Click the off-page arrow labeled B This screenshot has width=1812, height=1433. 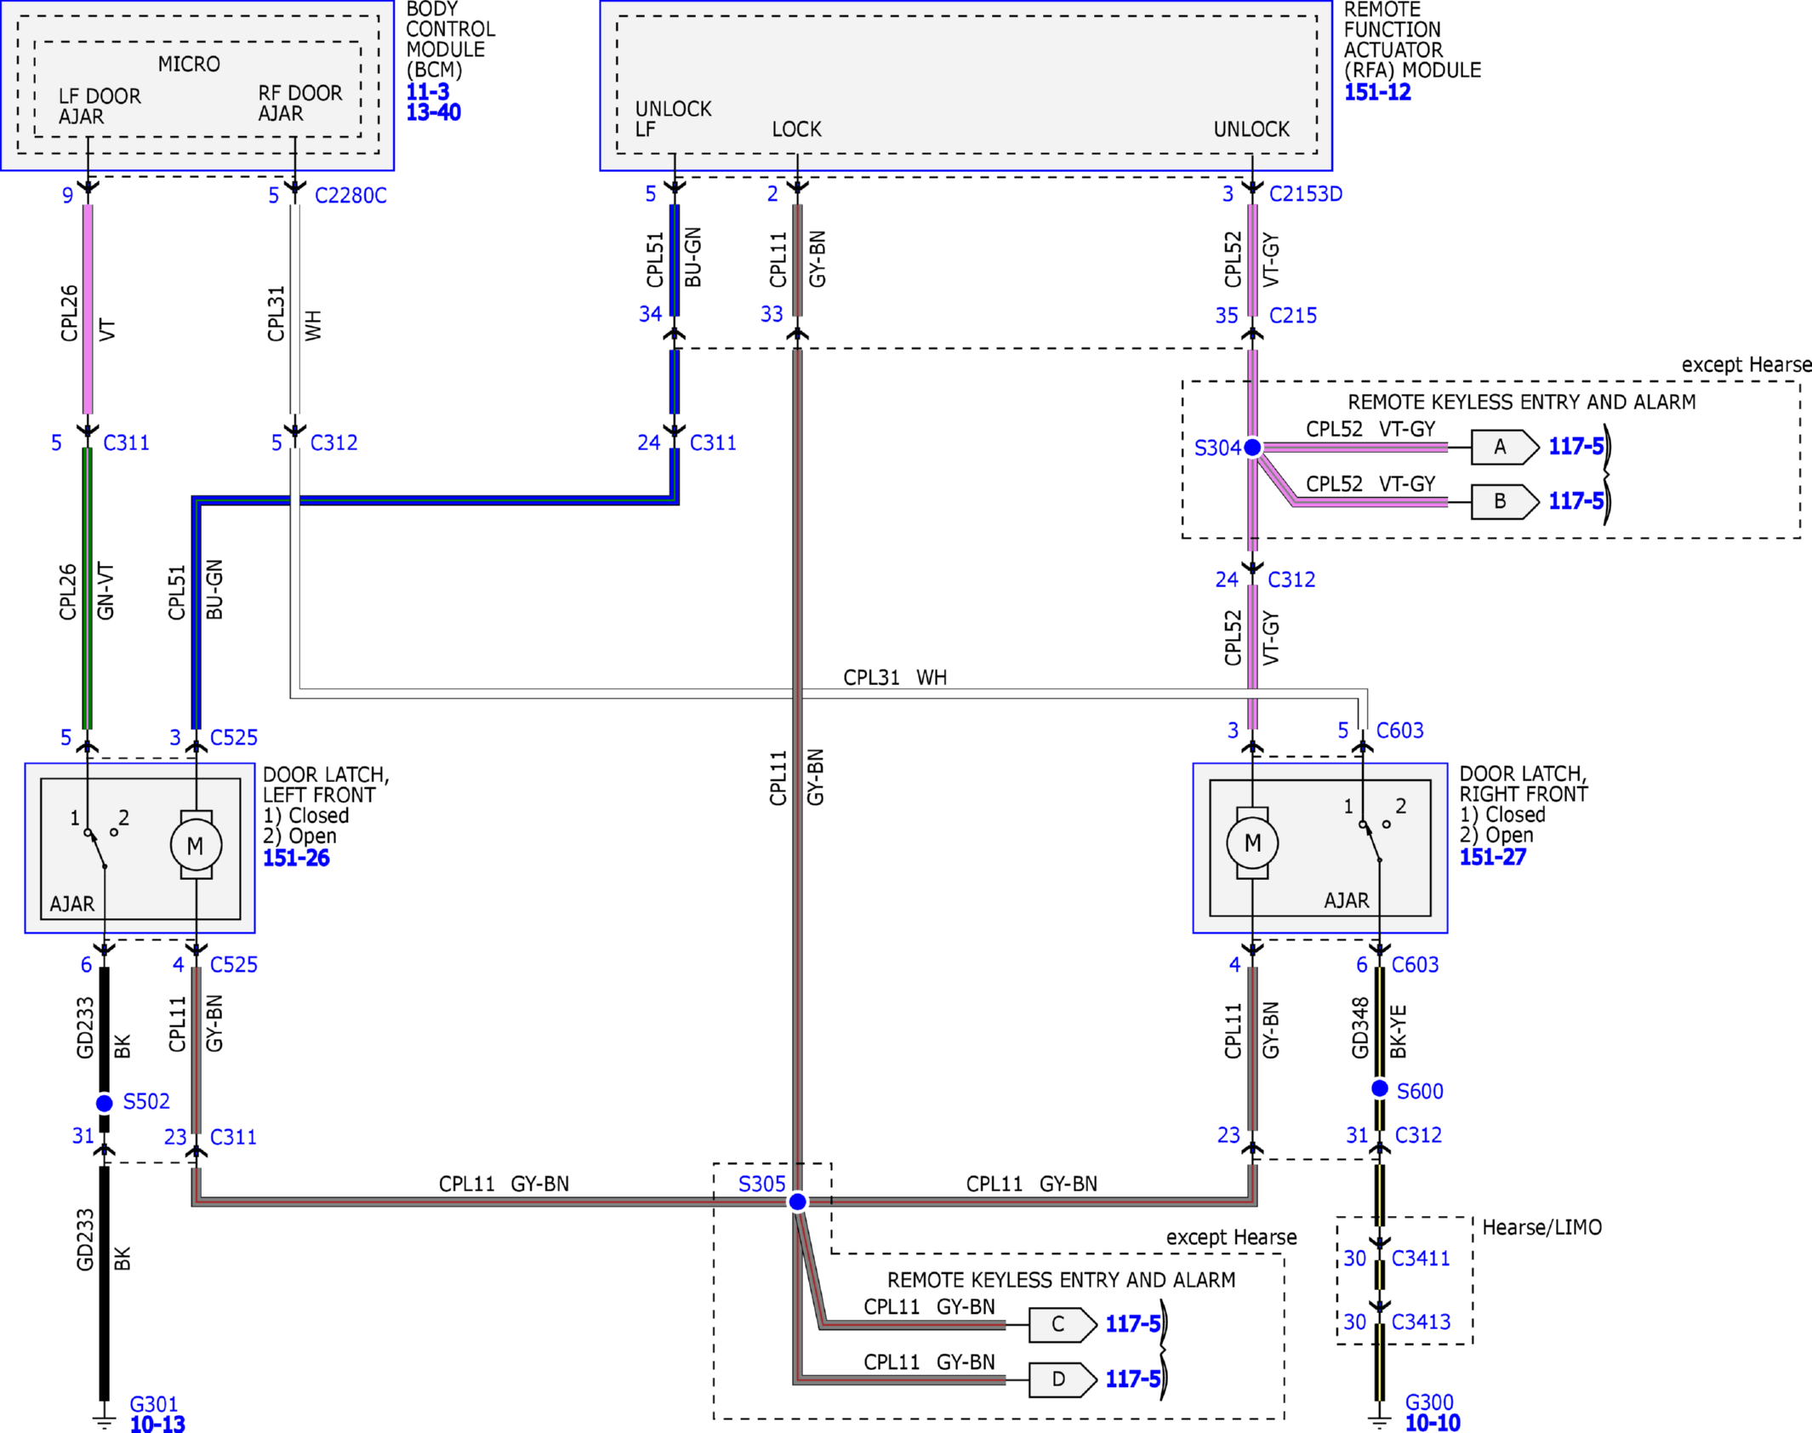pos(1505,501)
